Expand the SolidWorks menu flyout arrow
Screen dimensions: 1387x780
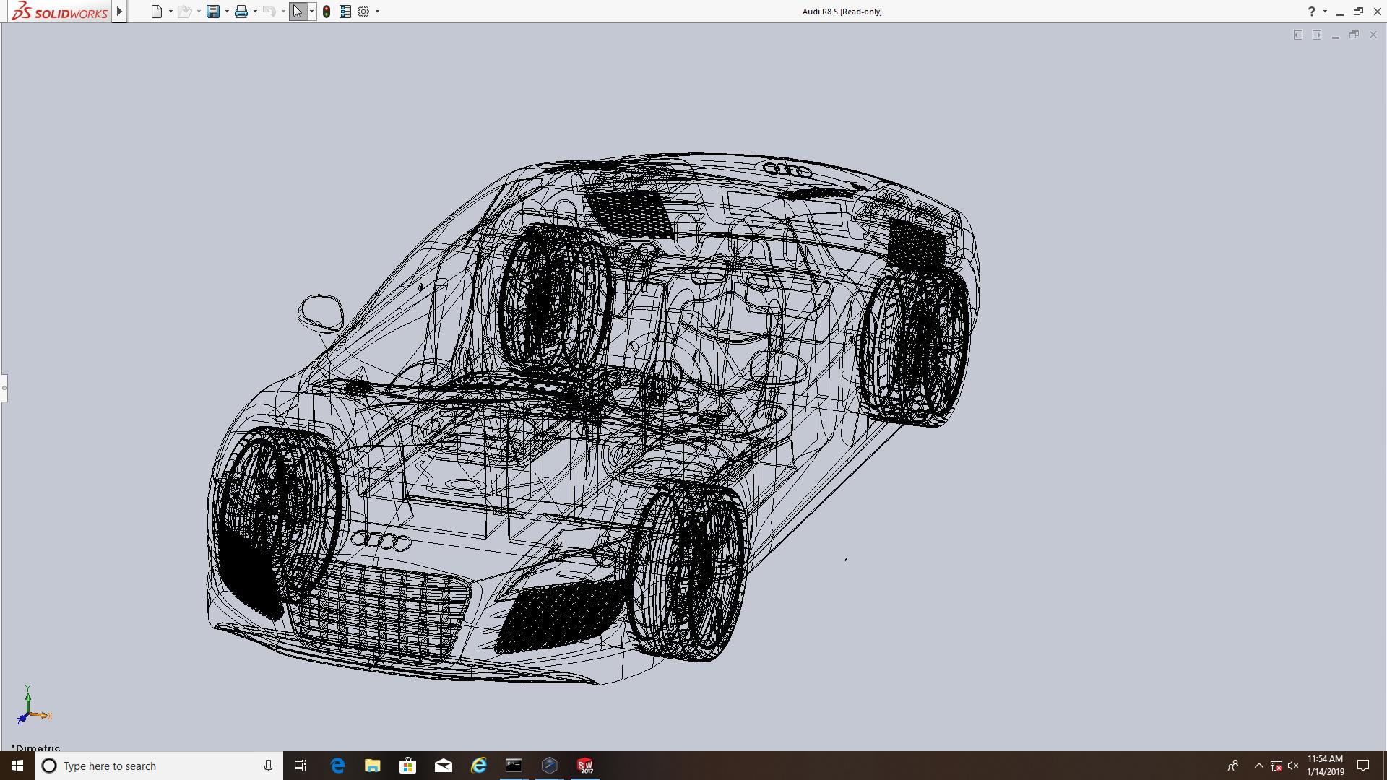click(119, 12)
